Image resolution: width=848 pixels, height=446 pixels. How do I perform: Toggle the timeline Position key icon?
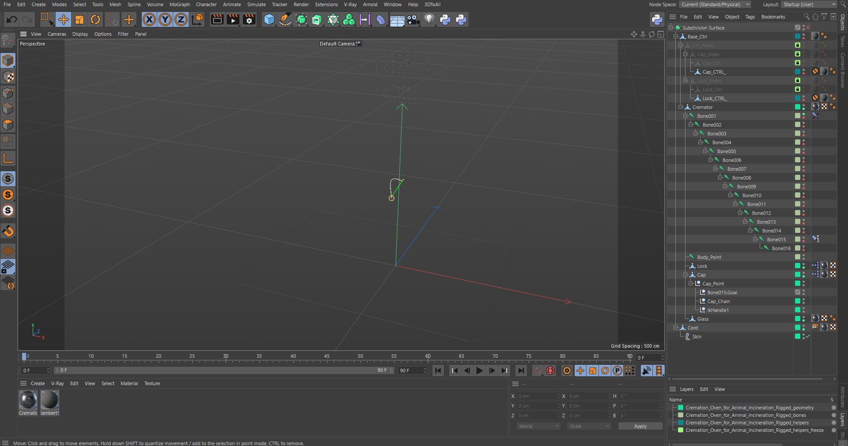point(580,371)
